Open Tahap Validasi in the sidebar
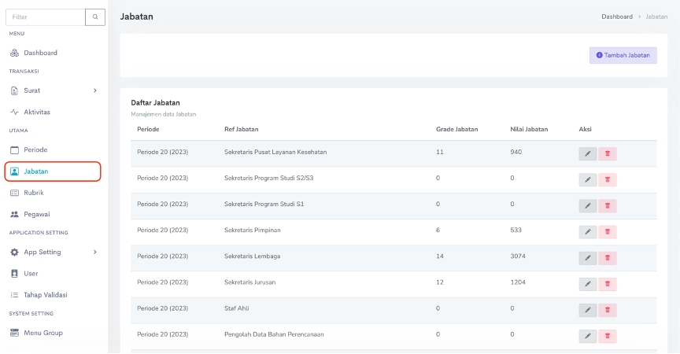Image resolution: width=680 pixels, height=354 pixels. pyautogui.click(x=45, y=295)
